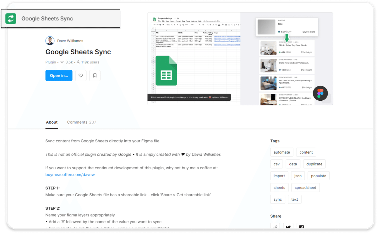Click the plugin preview screenshot image
377x233 pixels.
(x=240, y=59)
